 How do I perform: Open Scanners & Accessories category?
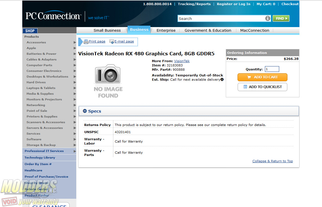click(46, 122)
